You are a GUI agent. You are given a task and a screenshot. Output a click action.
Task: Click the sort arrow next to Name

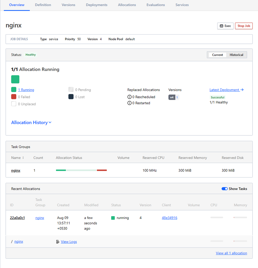click(x=23, y=158)
